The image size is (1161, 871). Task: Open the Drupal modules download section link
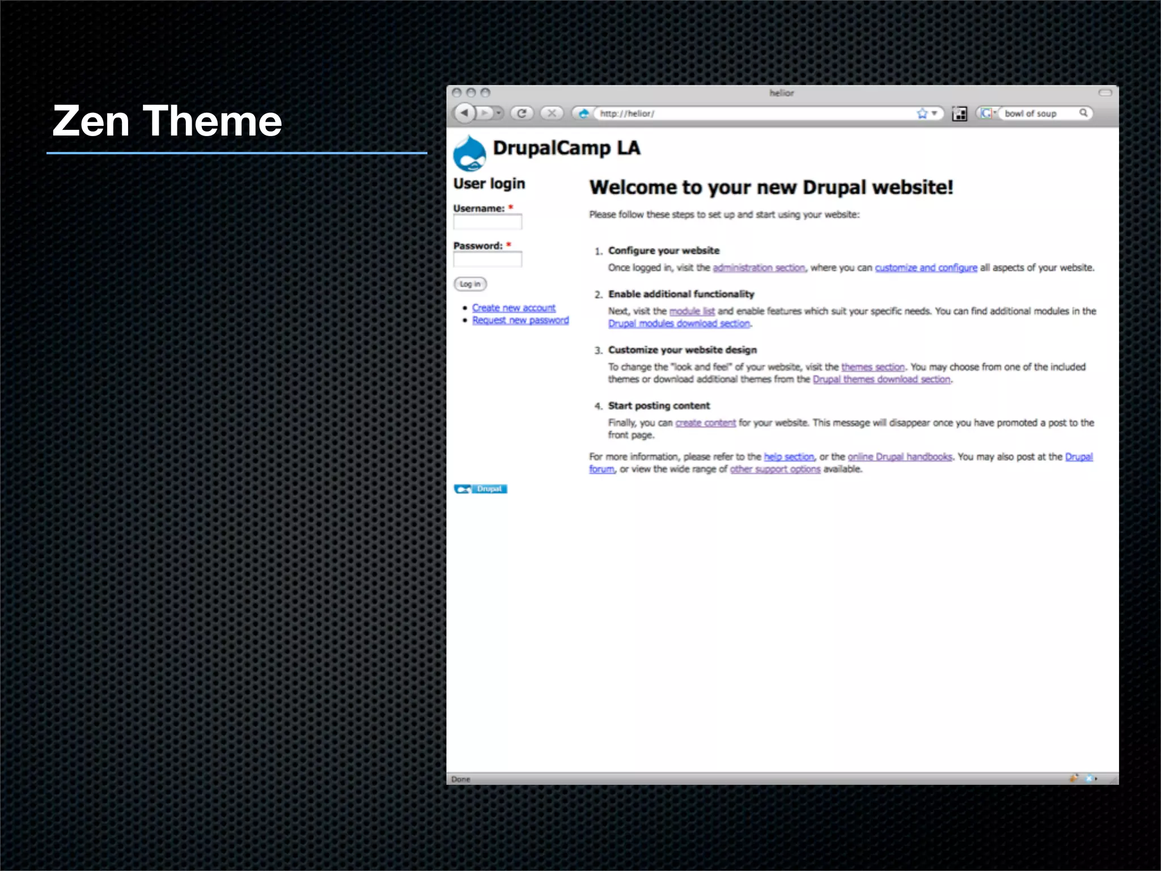pyautogui.click(x=679, y=324)
